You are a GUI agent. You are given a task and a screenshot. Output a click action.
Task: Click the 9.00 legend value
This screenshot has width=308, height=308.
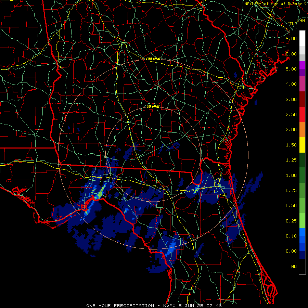(291, 38)
